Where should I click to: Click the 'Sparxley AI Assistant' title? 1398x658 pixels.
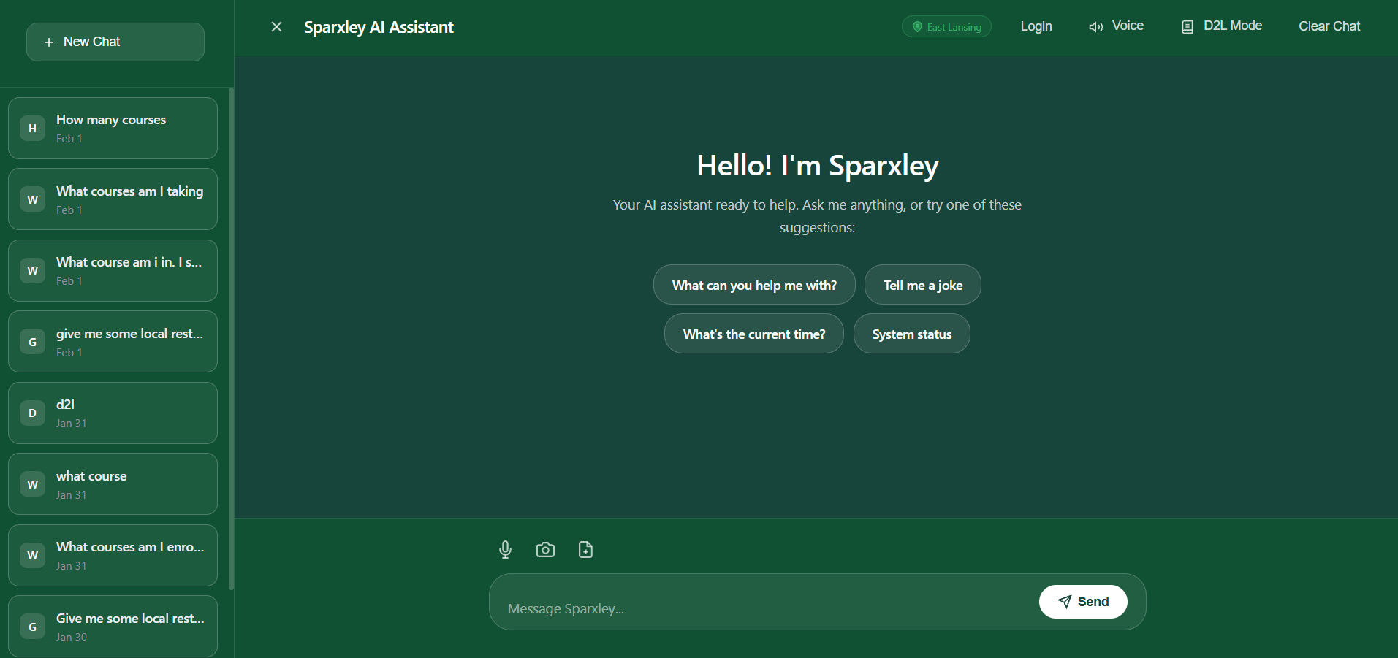pyautogui.click(x=379, y=27)
